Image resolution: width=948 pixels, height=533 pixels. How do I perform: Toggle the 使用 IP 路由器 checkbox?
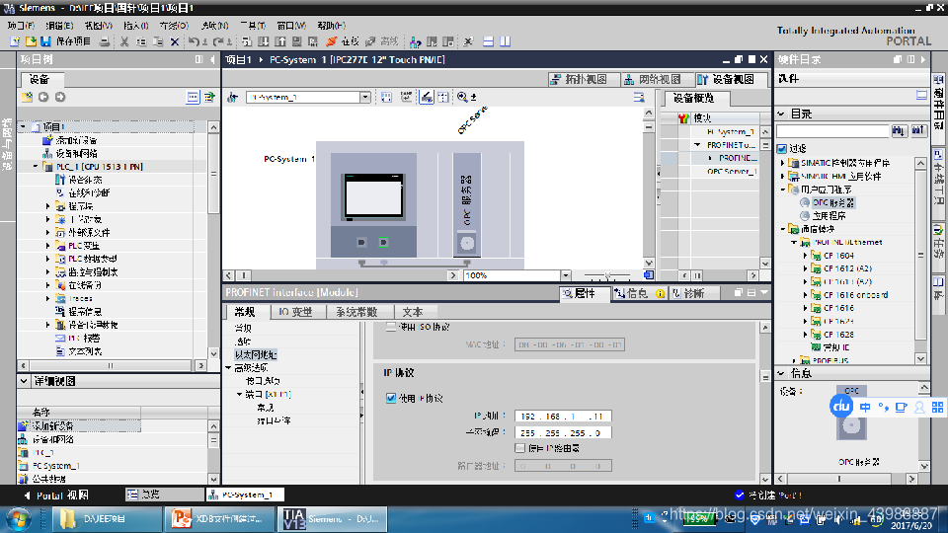click(520, 448)
